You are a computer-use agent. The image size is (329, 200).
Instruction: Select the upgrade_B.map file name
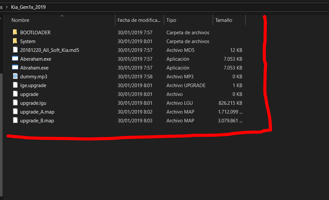(37, 121)
